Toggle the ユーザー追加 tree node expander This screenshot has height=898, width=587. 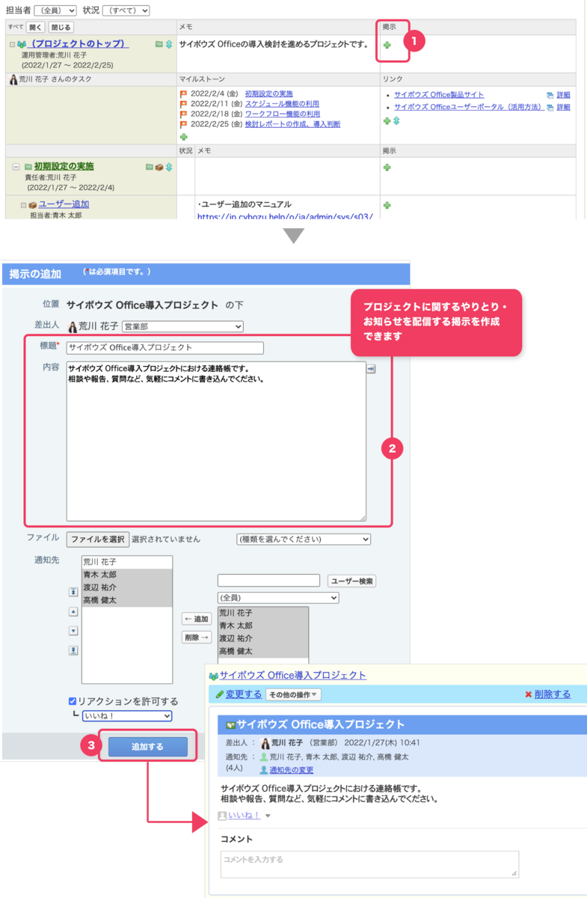click(23, 205)
